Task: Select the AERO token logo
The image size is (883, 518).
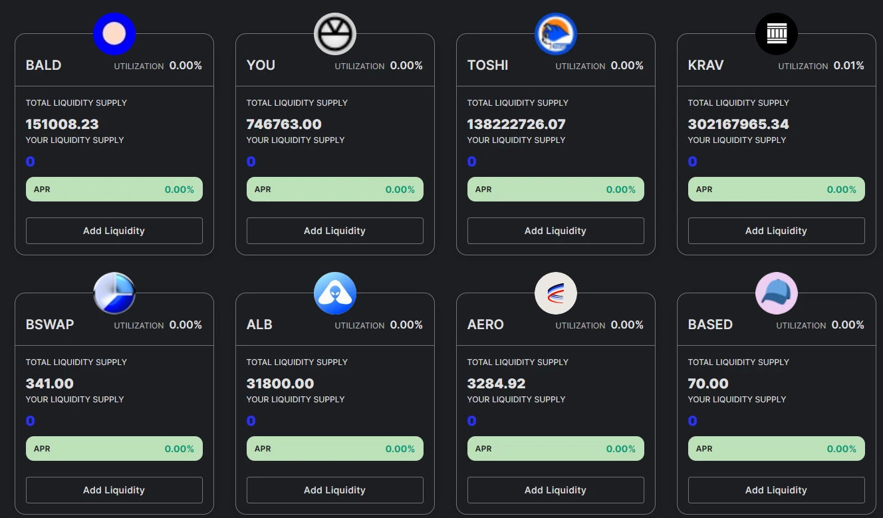Action: click(556, 293)
